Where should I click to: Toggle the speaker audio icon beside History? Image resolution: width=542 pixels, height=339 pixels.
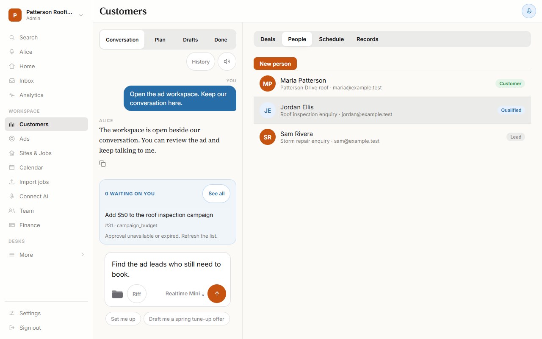click(227, 61)
